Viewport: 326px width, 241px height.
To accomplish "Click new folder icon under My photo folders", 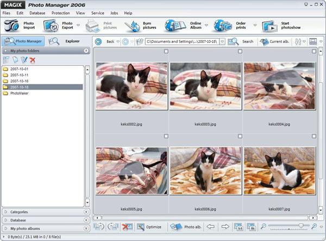I will pyautogui.click(x=6, y=60).
